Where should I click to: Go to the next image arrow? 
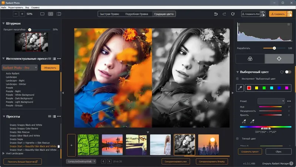coord(109,161)
